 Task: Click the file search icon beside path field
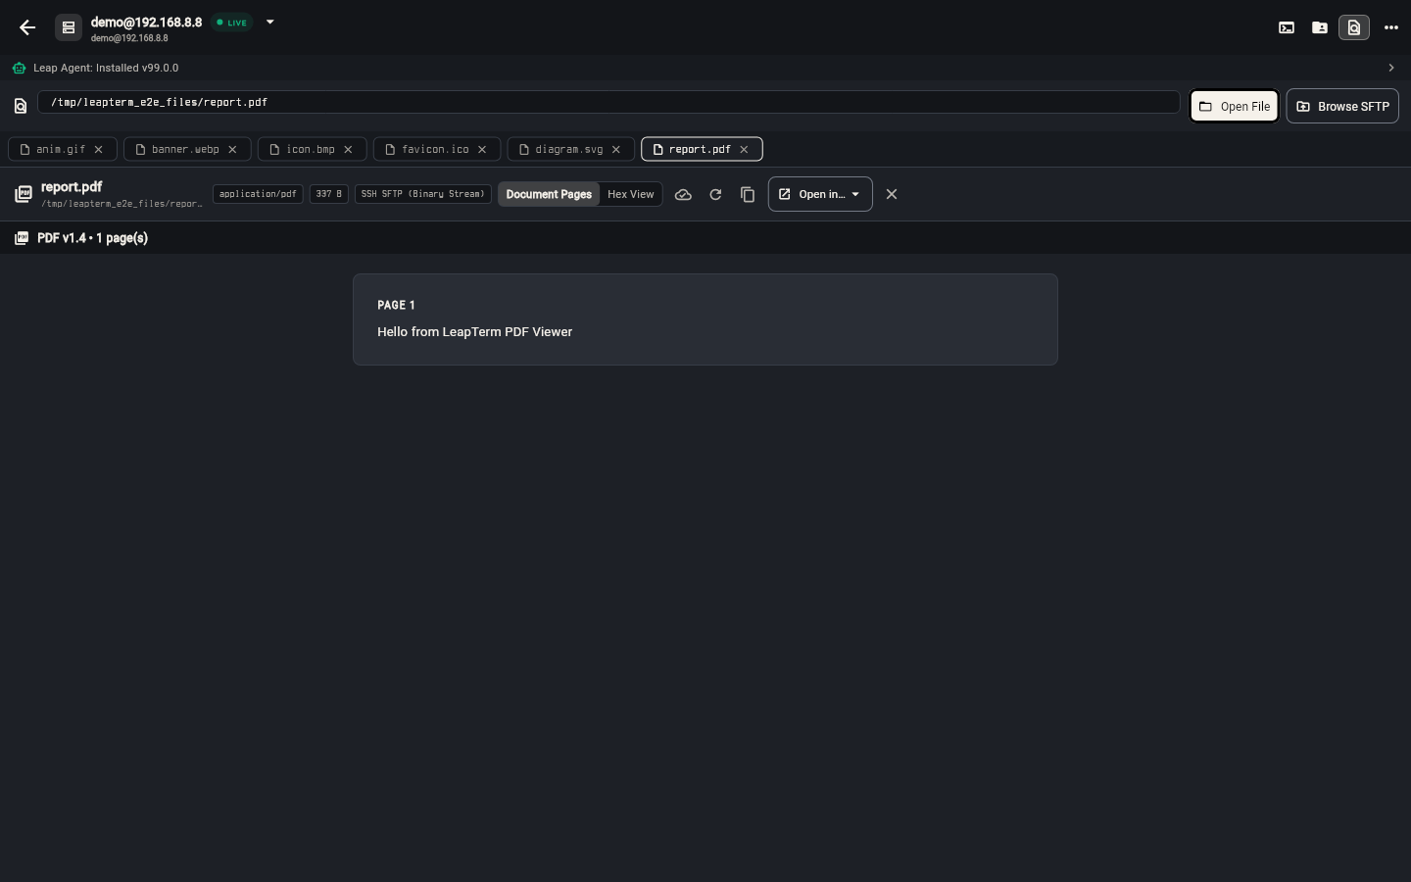pyautogui.click(x=21, y=106)
